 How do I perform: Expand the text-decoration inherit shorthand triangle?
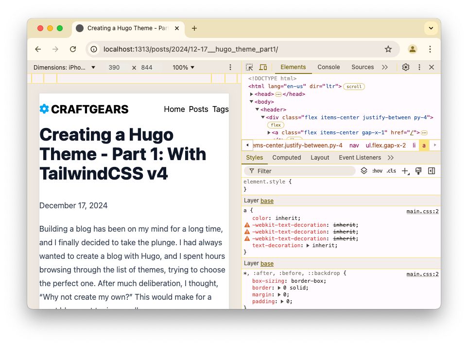click(308, 245)
